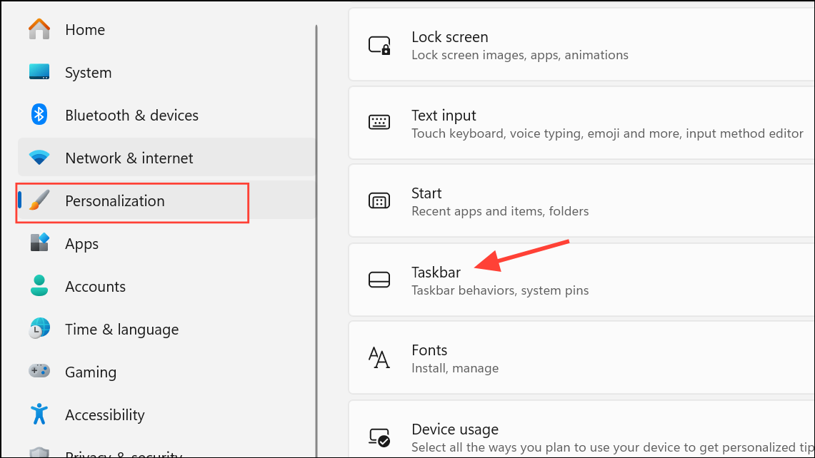Click the Network & internet Wi-Fi icon
This screenshot has width=815, height=458.
coord(39,158)
